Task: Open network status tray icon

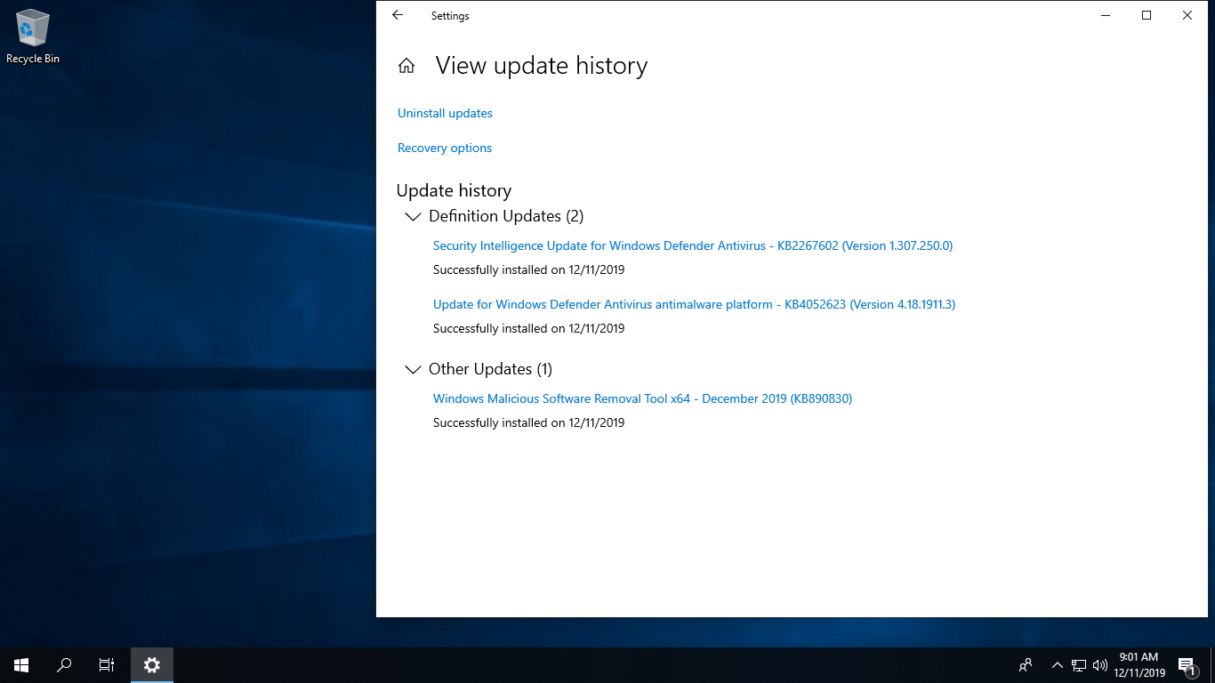Action: click(x=1079, y=664)
